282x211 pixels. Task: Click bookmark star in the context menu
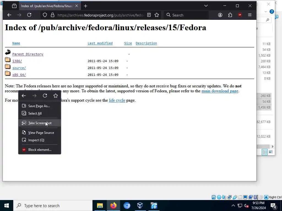tap(56, 96)
